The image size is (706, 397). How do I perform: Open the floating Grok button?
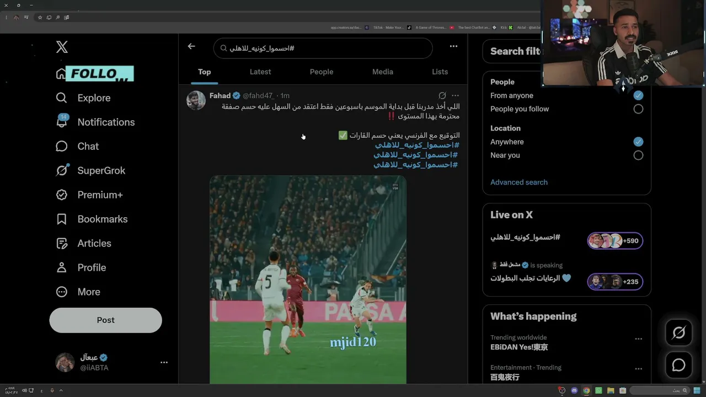coord(678,333)
